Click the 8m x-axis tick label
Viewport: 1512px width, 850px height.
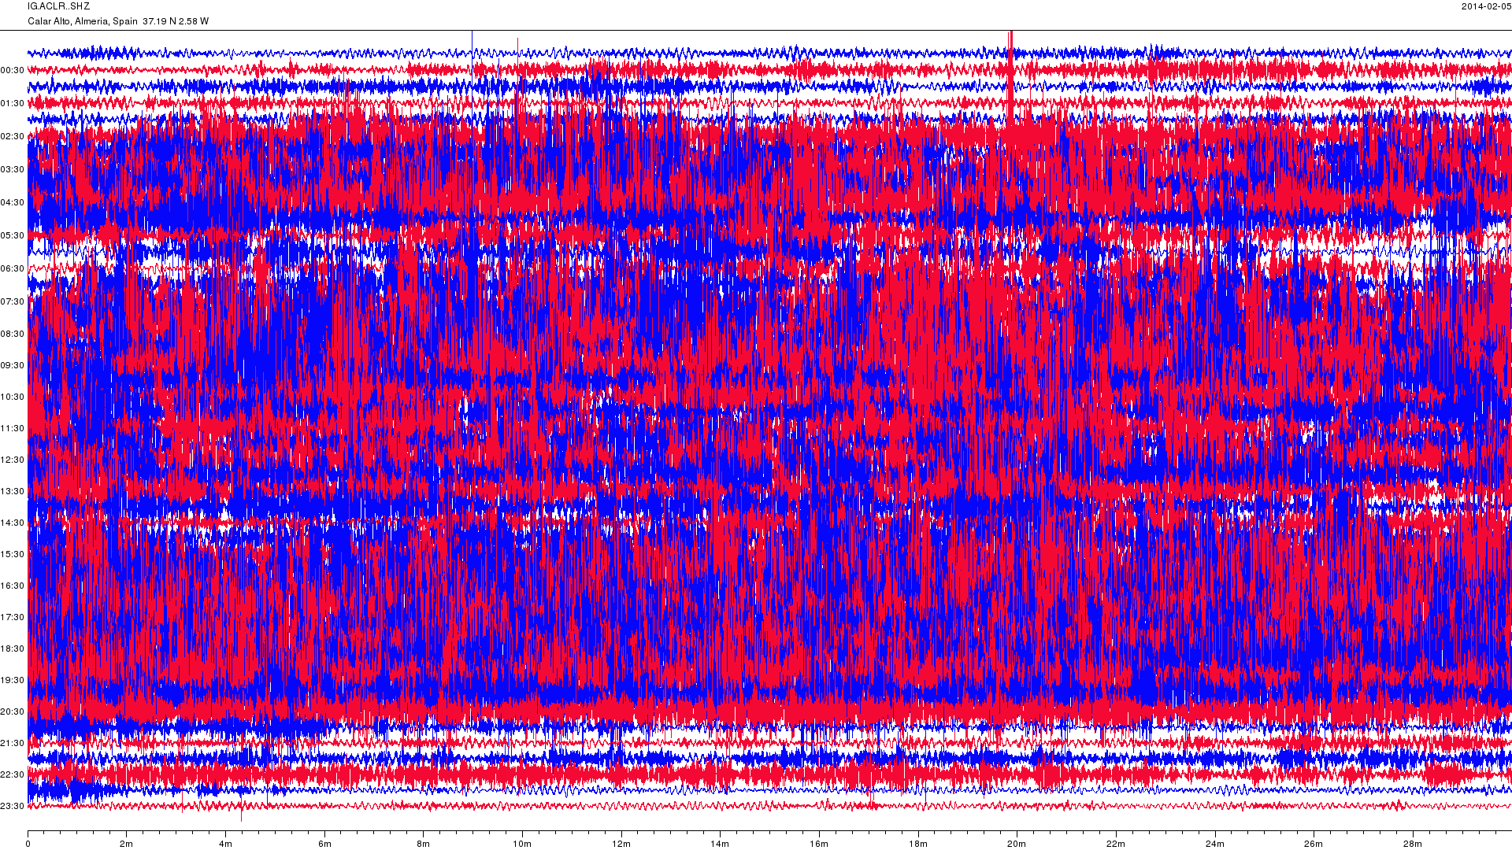point(423,844)
